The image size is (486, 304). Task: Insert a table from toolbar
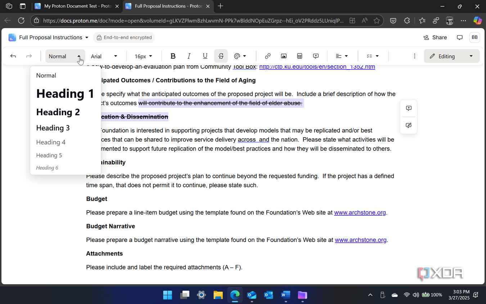click(x=300, y=56)
